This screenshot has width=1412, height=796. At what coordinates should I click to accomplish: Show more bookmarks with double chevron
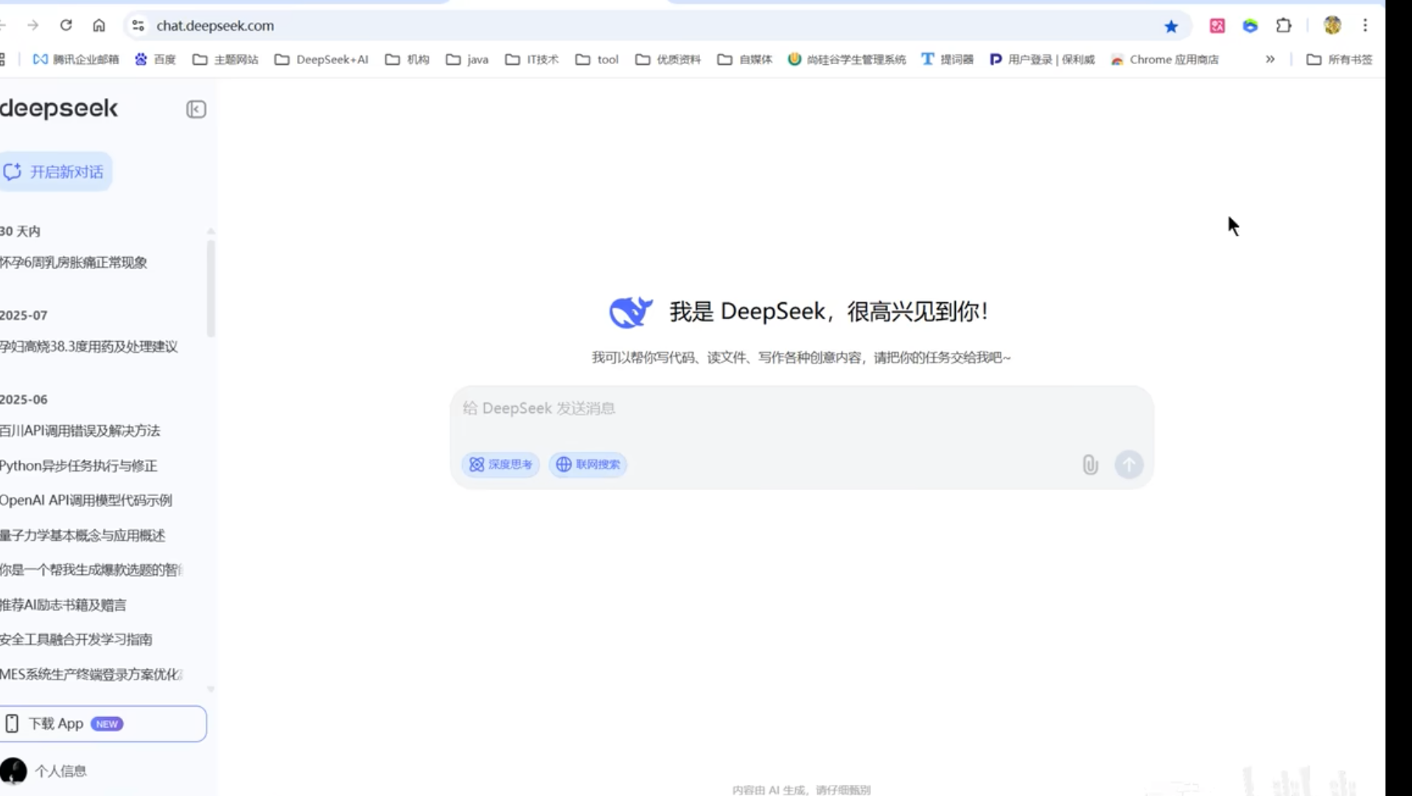[x=1270, y=60]
